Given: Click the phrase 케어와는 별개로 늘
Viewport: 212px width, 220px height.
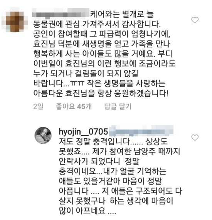Looking at the screenshot, I should click(x=122, y=14).
